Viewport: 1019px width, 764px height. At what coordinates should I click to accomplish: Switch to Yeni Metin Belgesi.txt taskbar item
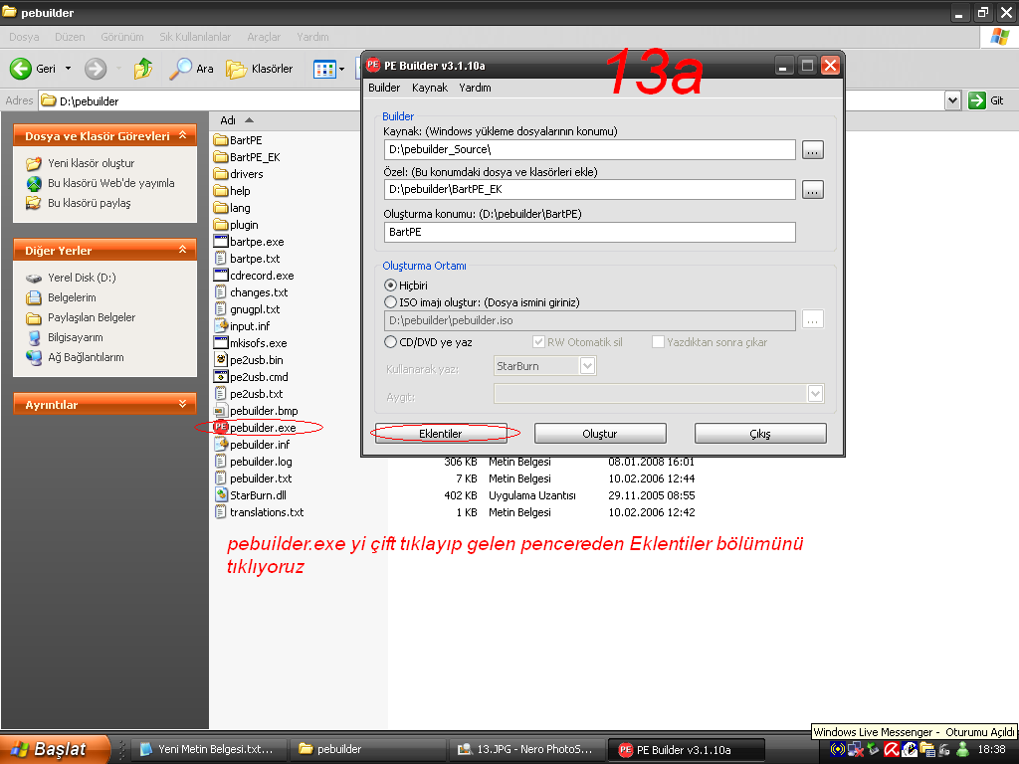tap(209, 749)
